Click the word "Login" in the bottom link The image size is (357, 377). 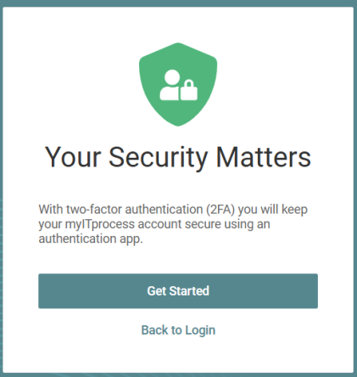(x=200, y=331)
